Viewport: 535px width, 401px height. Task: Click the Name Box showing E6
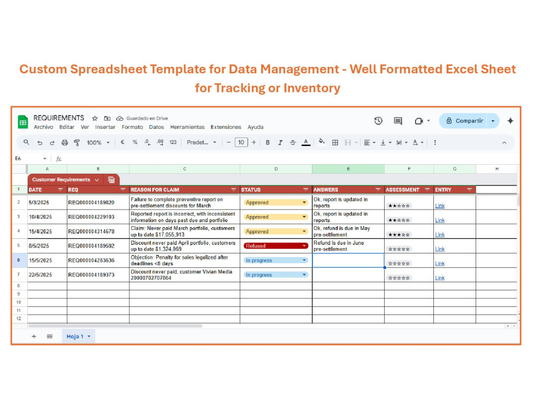pos(30,159)
